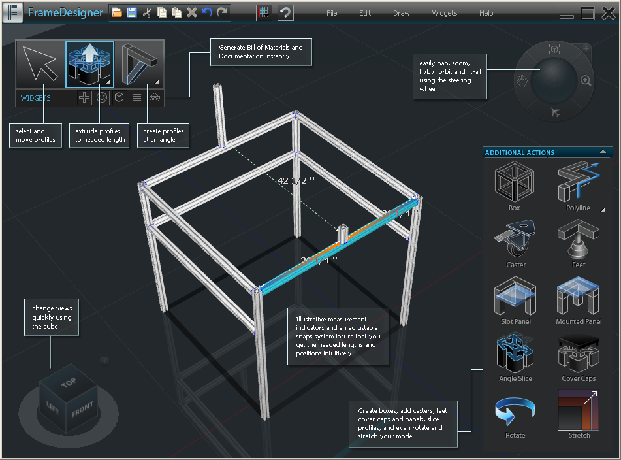
Task: Select the flyby plane on steering wheel
Action: coord(555,113)
